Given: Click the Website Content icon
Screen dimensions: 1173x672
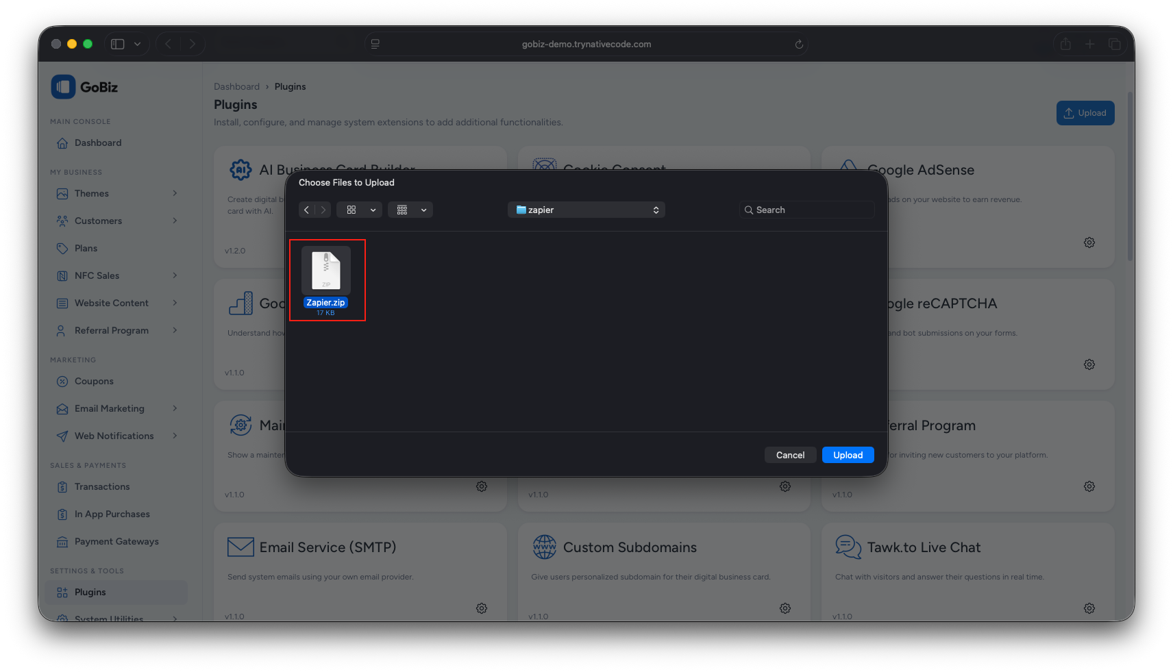Looking at the screenshot, I should click(62, 303).
